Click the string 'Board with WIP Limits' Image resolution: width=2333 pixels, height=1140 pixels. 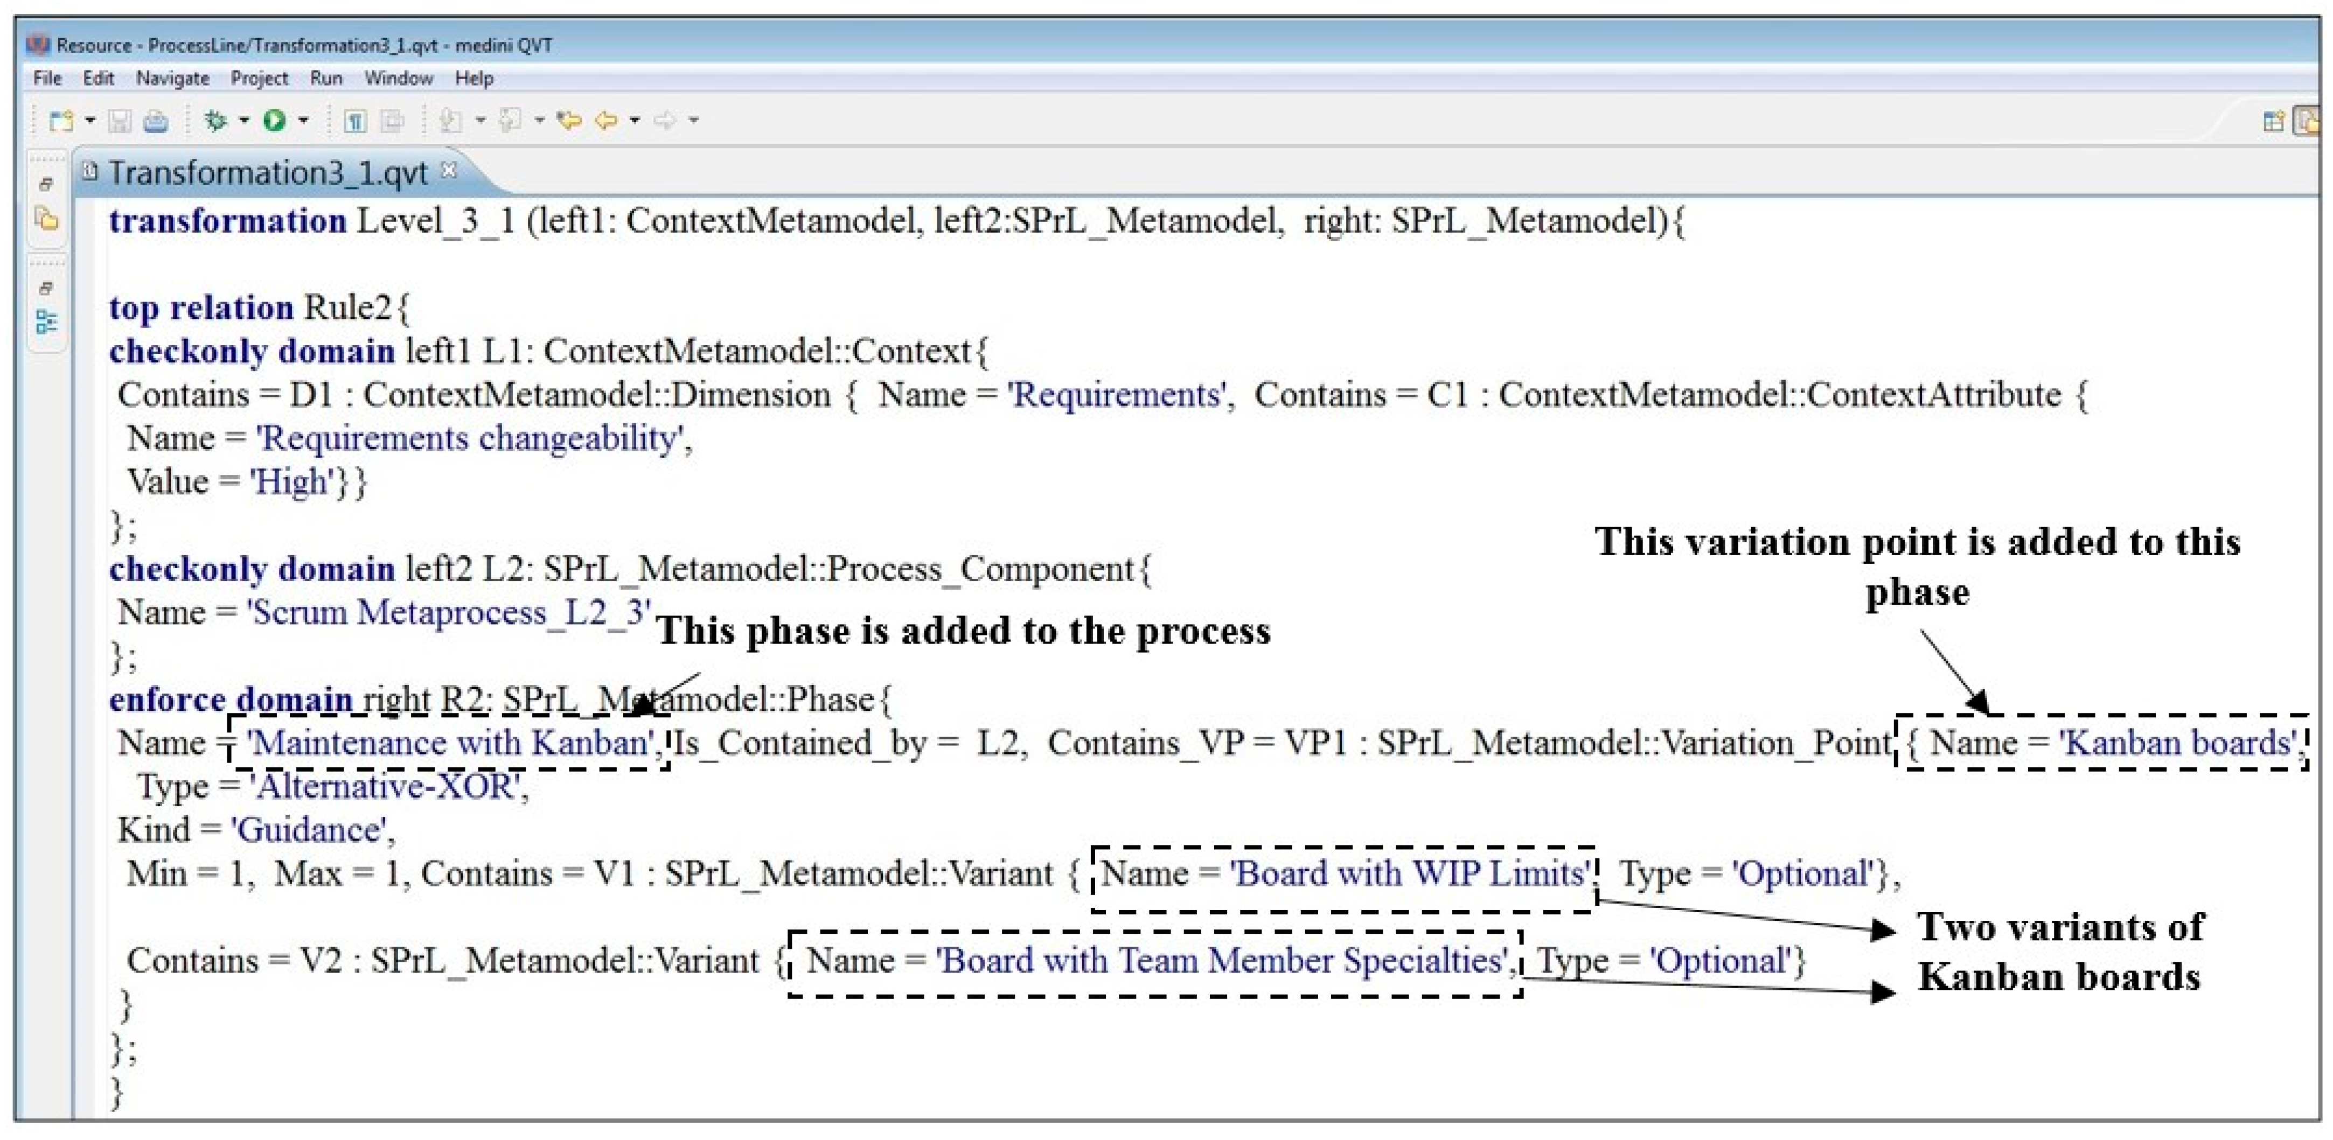pos(1410,874)
